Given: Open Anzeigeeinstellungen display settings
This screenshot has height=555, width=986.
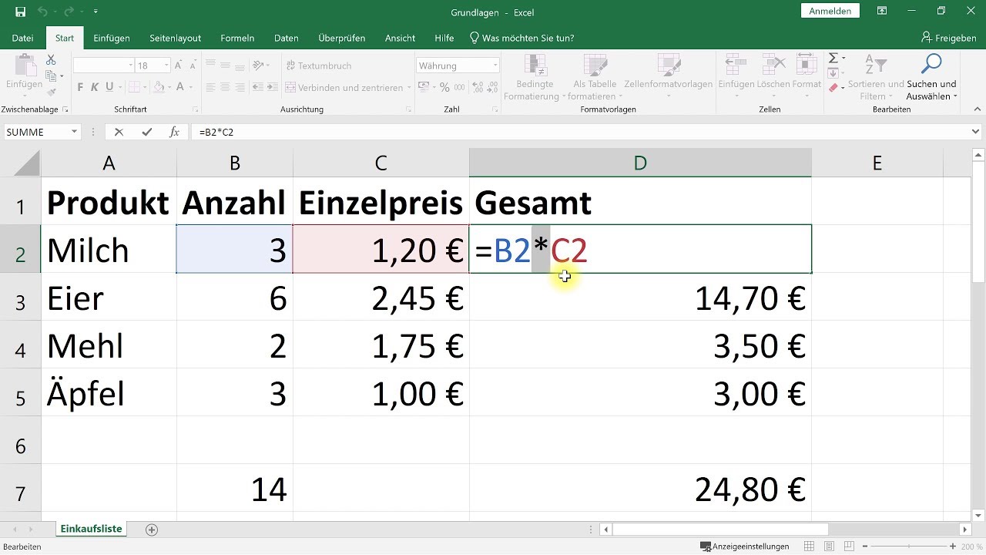Looking at the screenshot, I should 744,547.
